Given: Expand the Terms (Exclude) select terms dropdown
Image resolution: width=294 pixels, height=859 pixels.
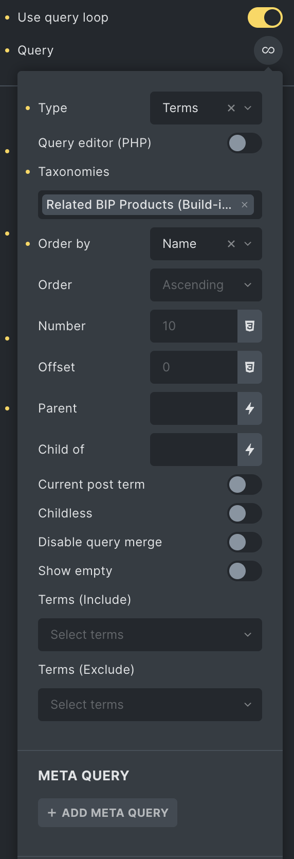Looking at the screenshot, I should pos(150,705).
